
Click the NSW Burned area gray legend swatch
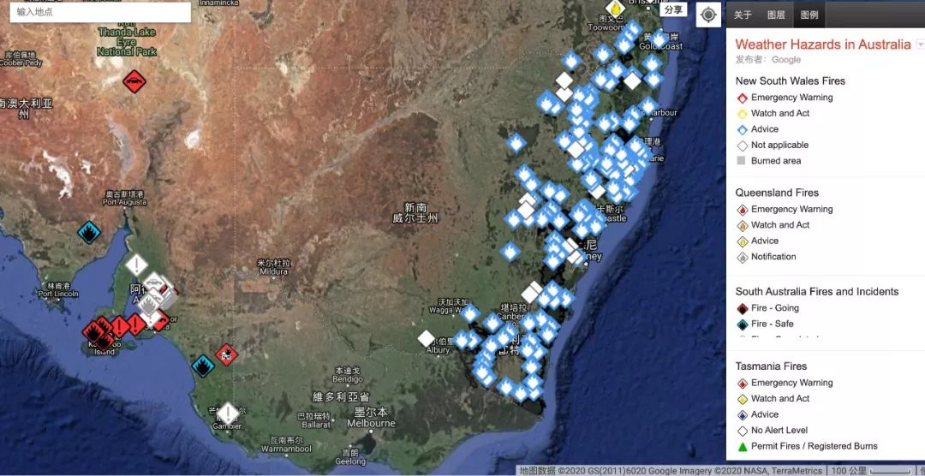742,161
